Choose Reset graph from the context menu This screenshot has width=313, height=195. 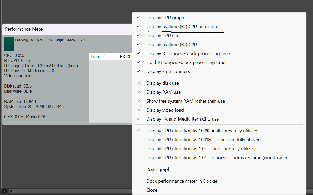[x=158, y=169]
